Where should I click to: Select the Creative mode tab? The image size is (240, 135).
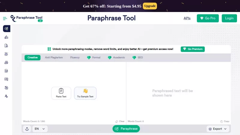(32, 58)
